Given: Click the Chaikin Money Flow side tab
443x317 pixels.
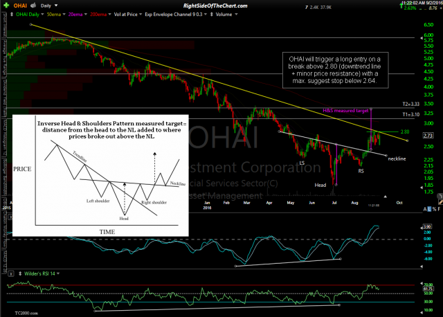Looking at the screenshot, I should point(4,229).
